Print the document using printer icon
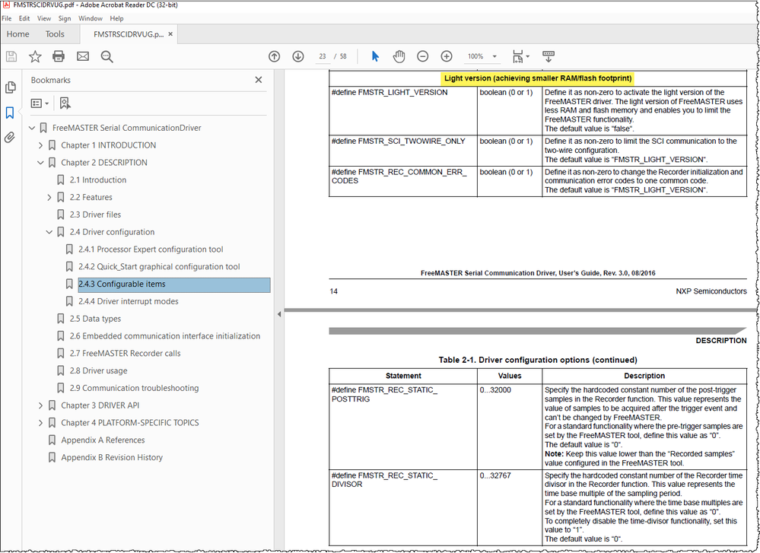This screenshot has height=553, width=760. point(59,56)
